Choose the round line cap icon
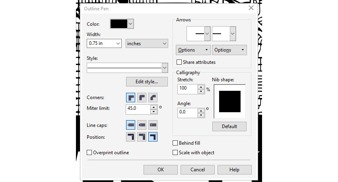338x182 pixels. [x=142, y=125]
